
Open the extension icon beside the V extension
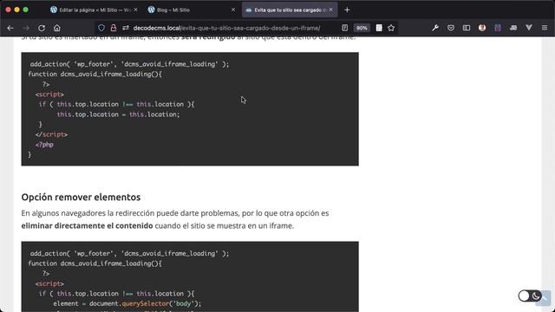click(x=513, y=28)
